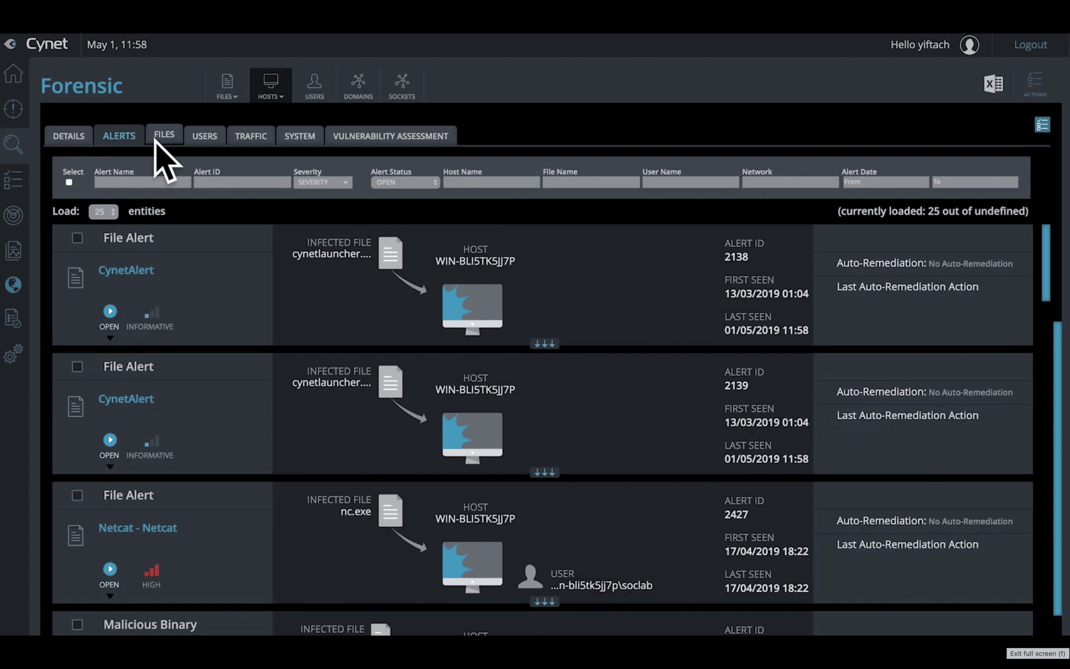Viewport: 1070px width, 669px height.
Task: Click the entities load count stepper
Action: pos(103,210)
